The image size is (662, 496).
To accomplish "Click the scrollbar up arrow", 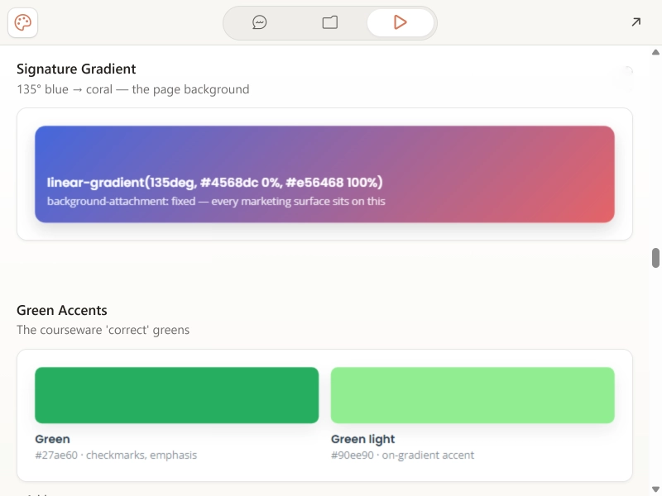I will click(655, 52).
